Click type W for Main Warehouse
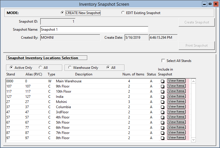Screen dimensions: 220x148 (x=50, y=81)
